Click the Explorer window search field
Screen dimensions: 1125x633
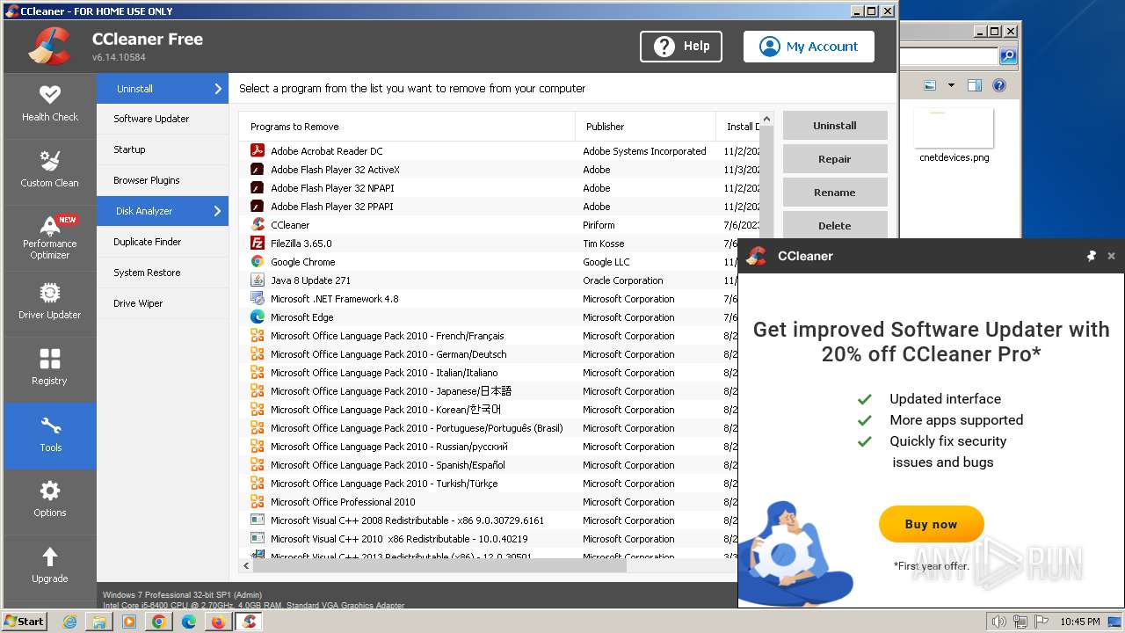click(x=947, y=56)
